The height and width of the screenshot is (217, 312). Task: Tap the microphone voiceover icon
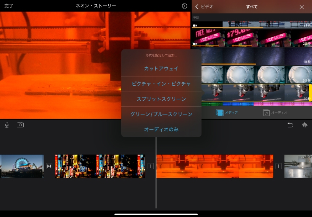tap(7, 125)
